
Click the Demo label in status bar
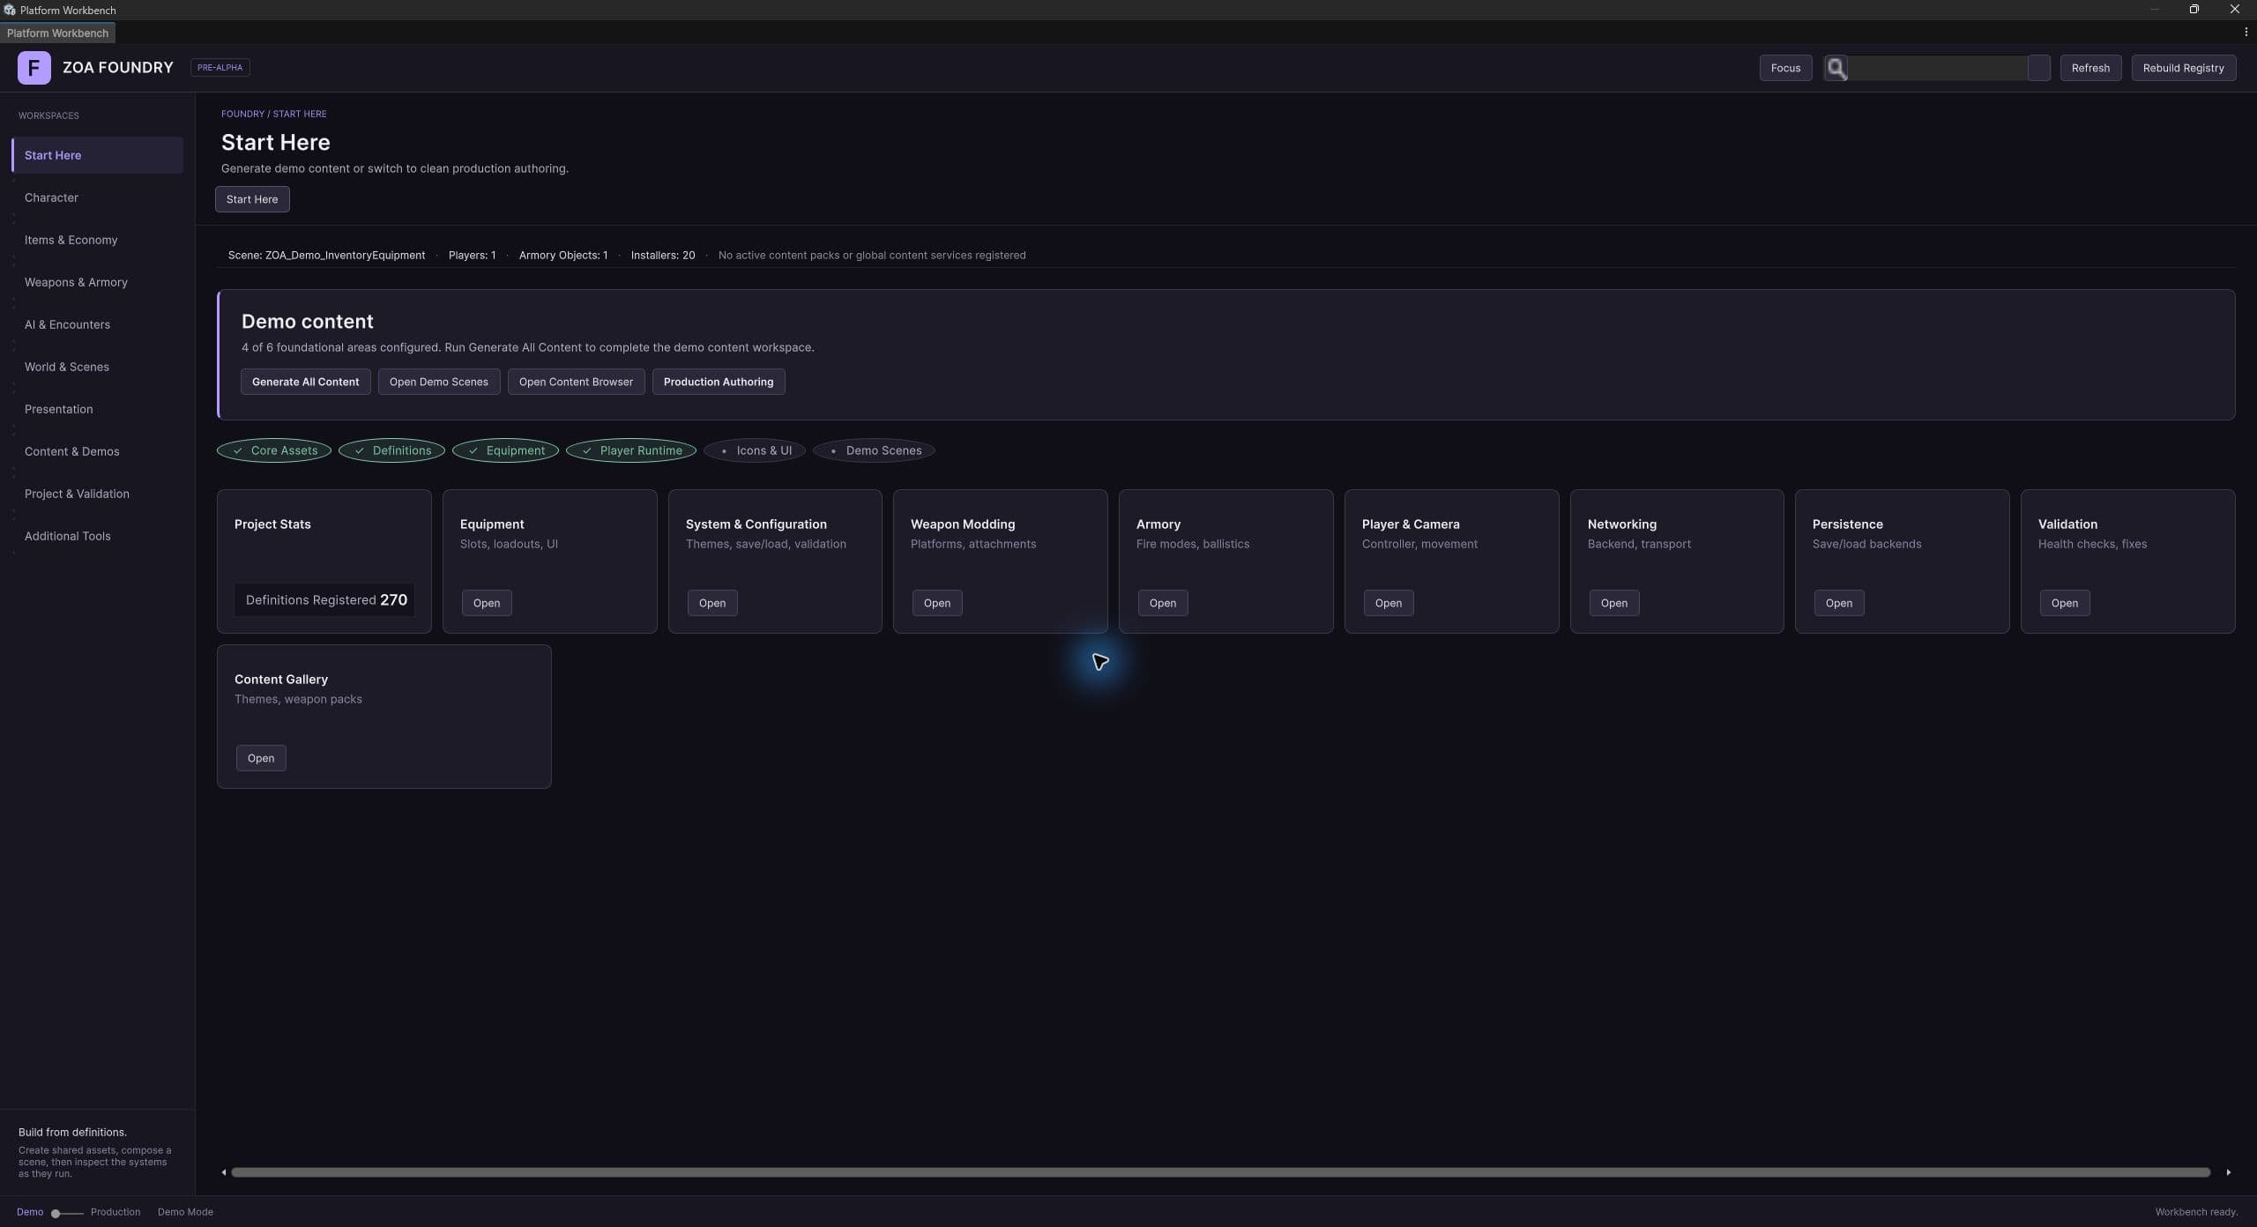(30, 1212)
